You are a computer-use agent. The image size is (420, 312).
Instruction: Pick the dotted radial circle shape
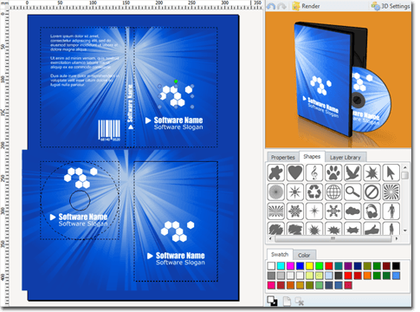pos(276,192)
